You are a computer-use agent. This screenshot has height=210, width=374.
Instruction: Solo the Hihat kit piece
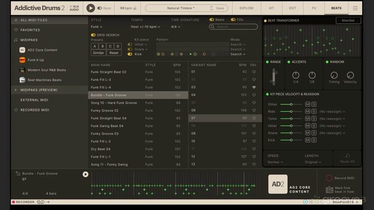314,126
